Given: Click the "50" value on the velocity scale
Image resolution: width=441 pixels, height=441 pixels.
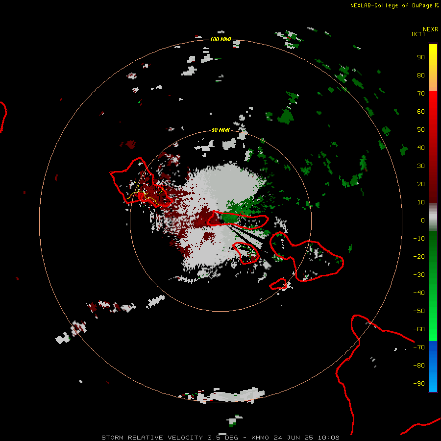Looking at the screenshot, I should tap(421, 130).
